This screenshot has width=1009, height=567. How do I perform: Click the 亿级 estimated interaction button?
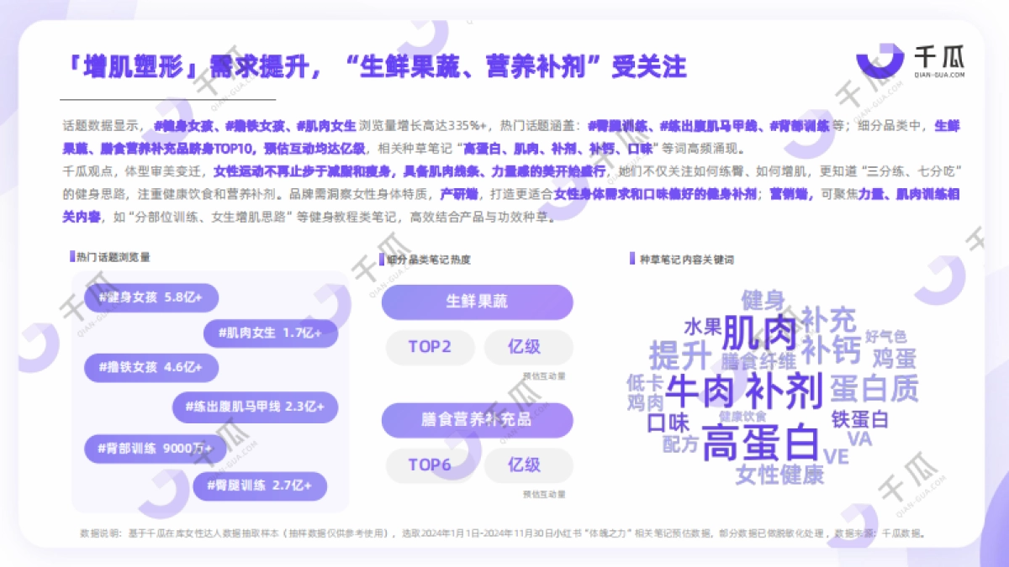528,348
